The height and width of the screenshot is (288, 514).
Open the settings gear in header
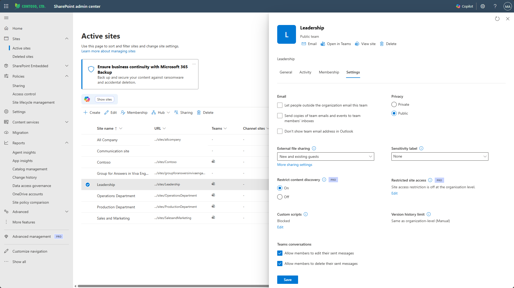point(483,6)
